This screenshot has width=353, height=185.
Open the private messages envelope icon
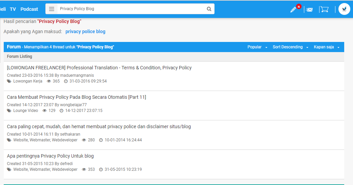coord(310,10)
